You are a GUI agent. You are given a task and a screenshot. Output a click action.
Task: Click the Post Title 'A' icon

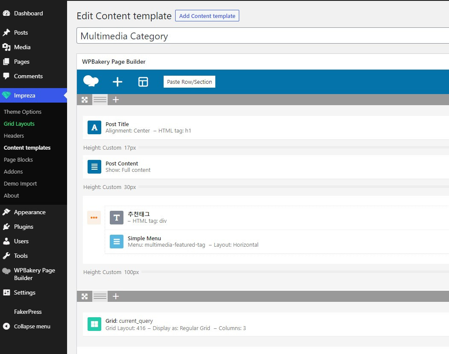point(94,127)
